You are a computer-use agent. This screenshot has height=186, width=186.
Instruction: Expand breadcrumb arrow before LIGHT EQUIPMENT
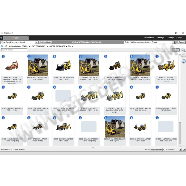29,46
